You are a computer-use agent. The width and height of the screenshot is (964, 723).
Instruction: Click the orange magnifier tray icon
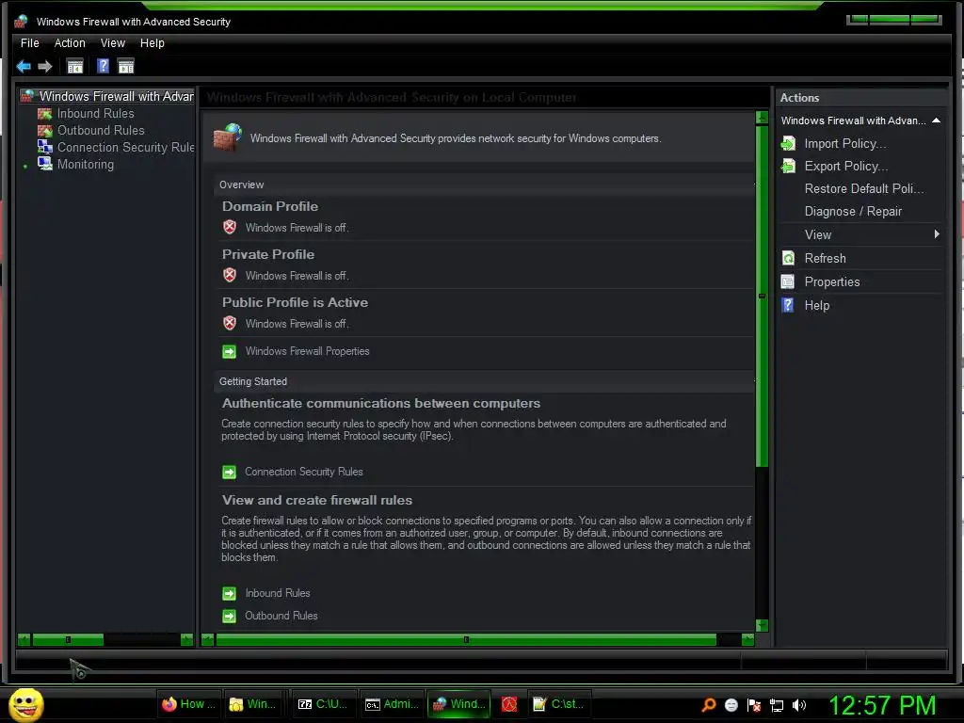(708, 704)
